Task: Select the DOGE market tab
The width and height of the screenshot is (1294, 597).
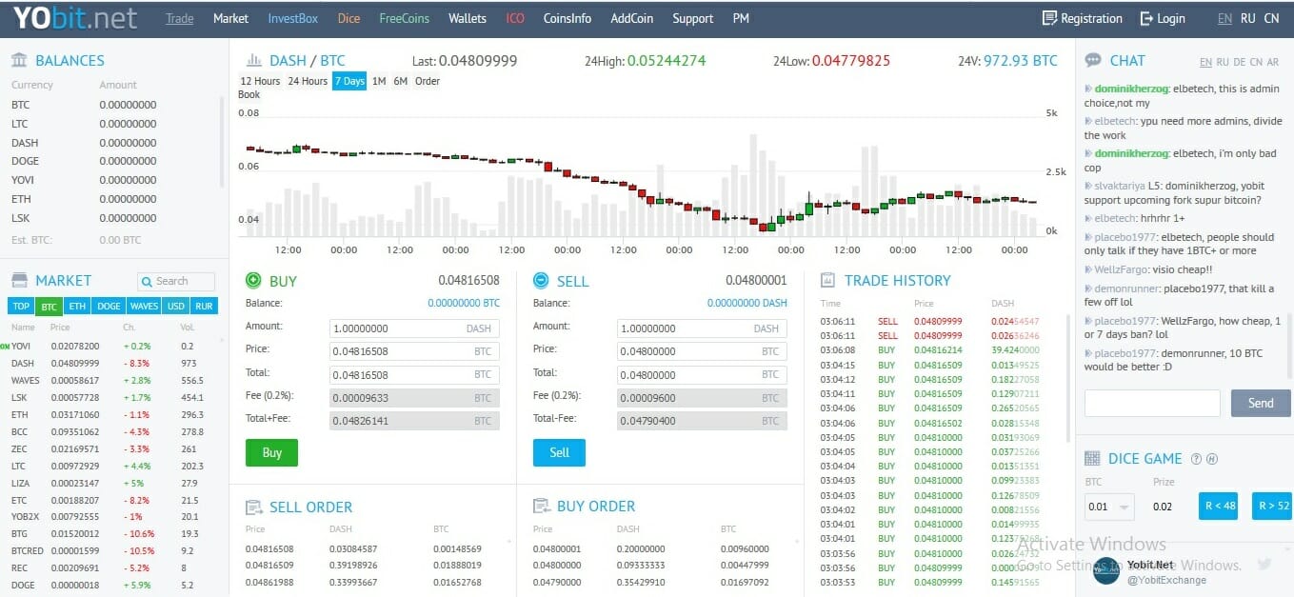Action: click(x=109, y=306)
